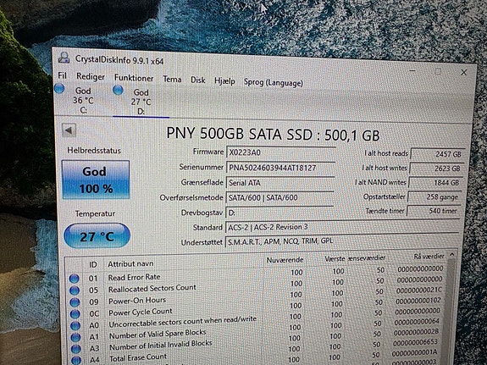Click the Number of Valid Spare Blocks orb
Viewport: 487px width, 365px height.
(75, 337)
